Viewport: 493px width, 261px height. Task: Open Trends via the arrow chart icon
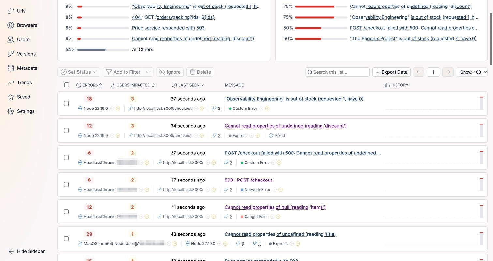click(20, 82)
